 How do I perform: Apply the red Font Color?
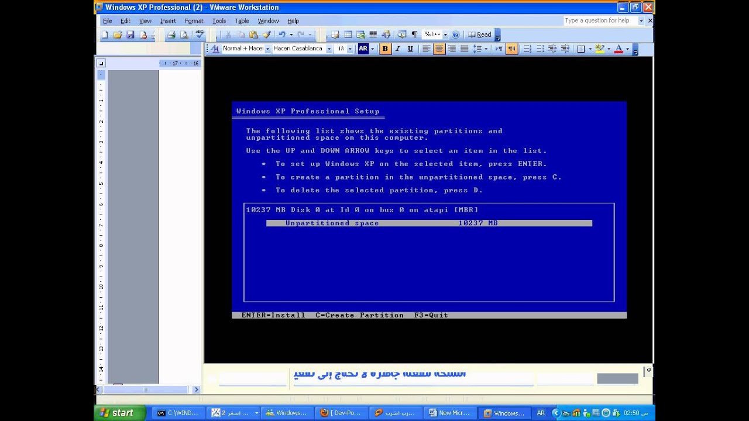click(x=619, y=49)
